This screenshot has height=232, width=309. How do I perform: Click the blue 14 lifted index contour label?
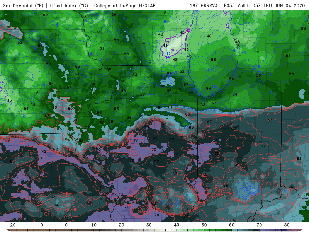point(207,70)
